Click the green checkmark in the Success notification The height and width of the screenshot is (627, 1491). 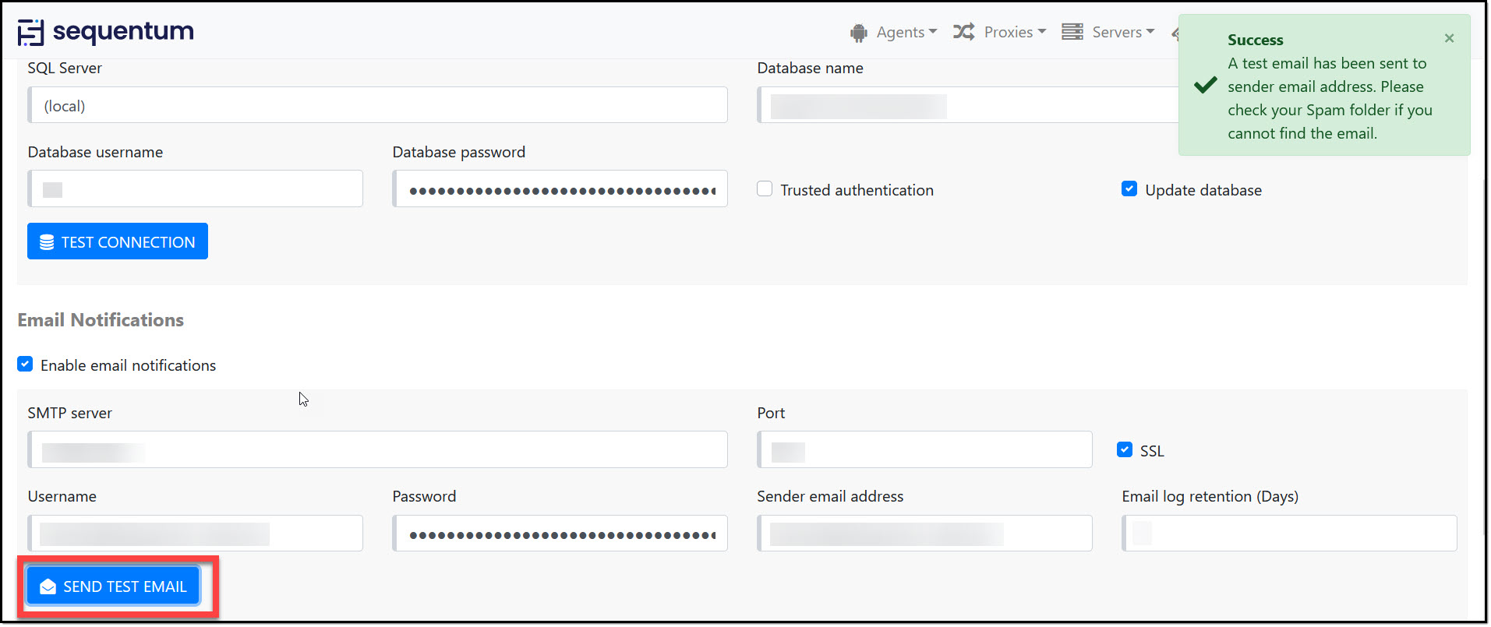point(1205,86)
